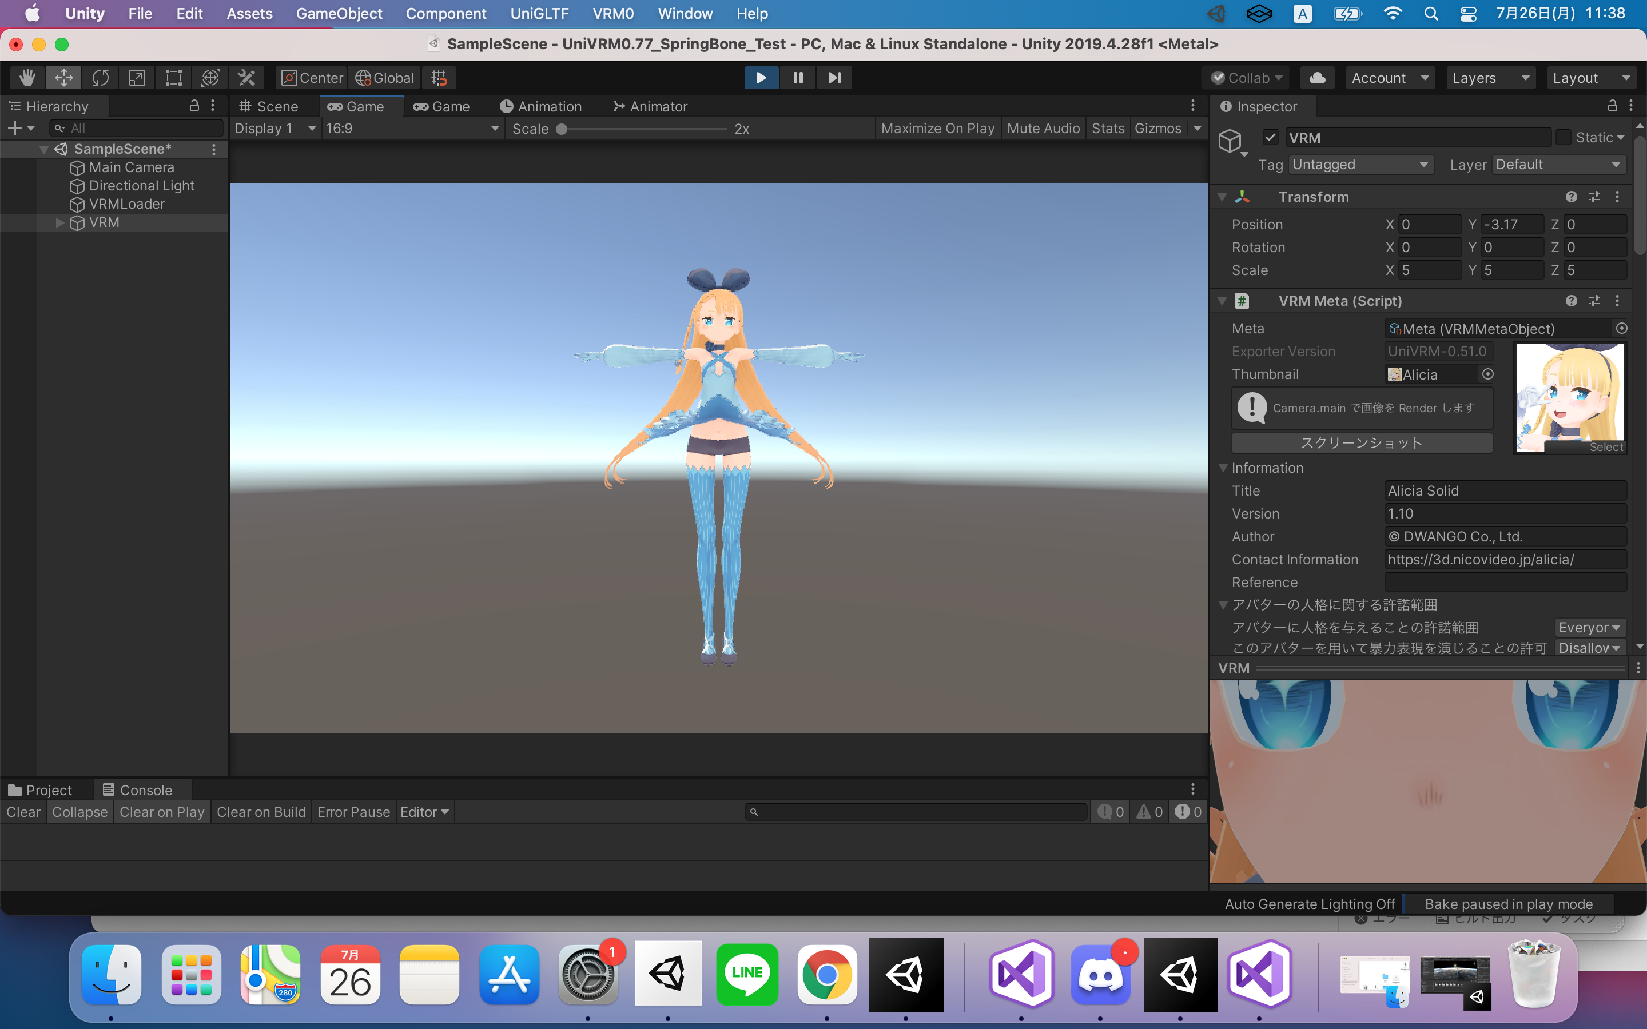Toggle the Static checkbox
Image resolution: width=1647 pixels, height=1029 pixels.
1564,137
